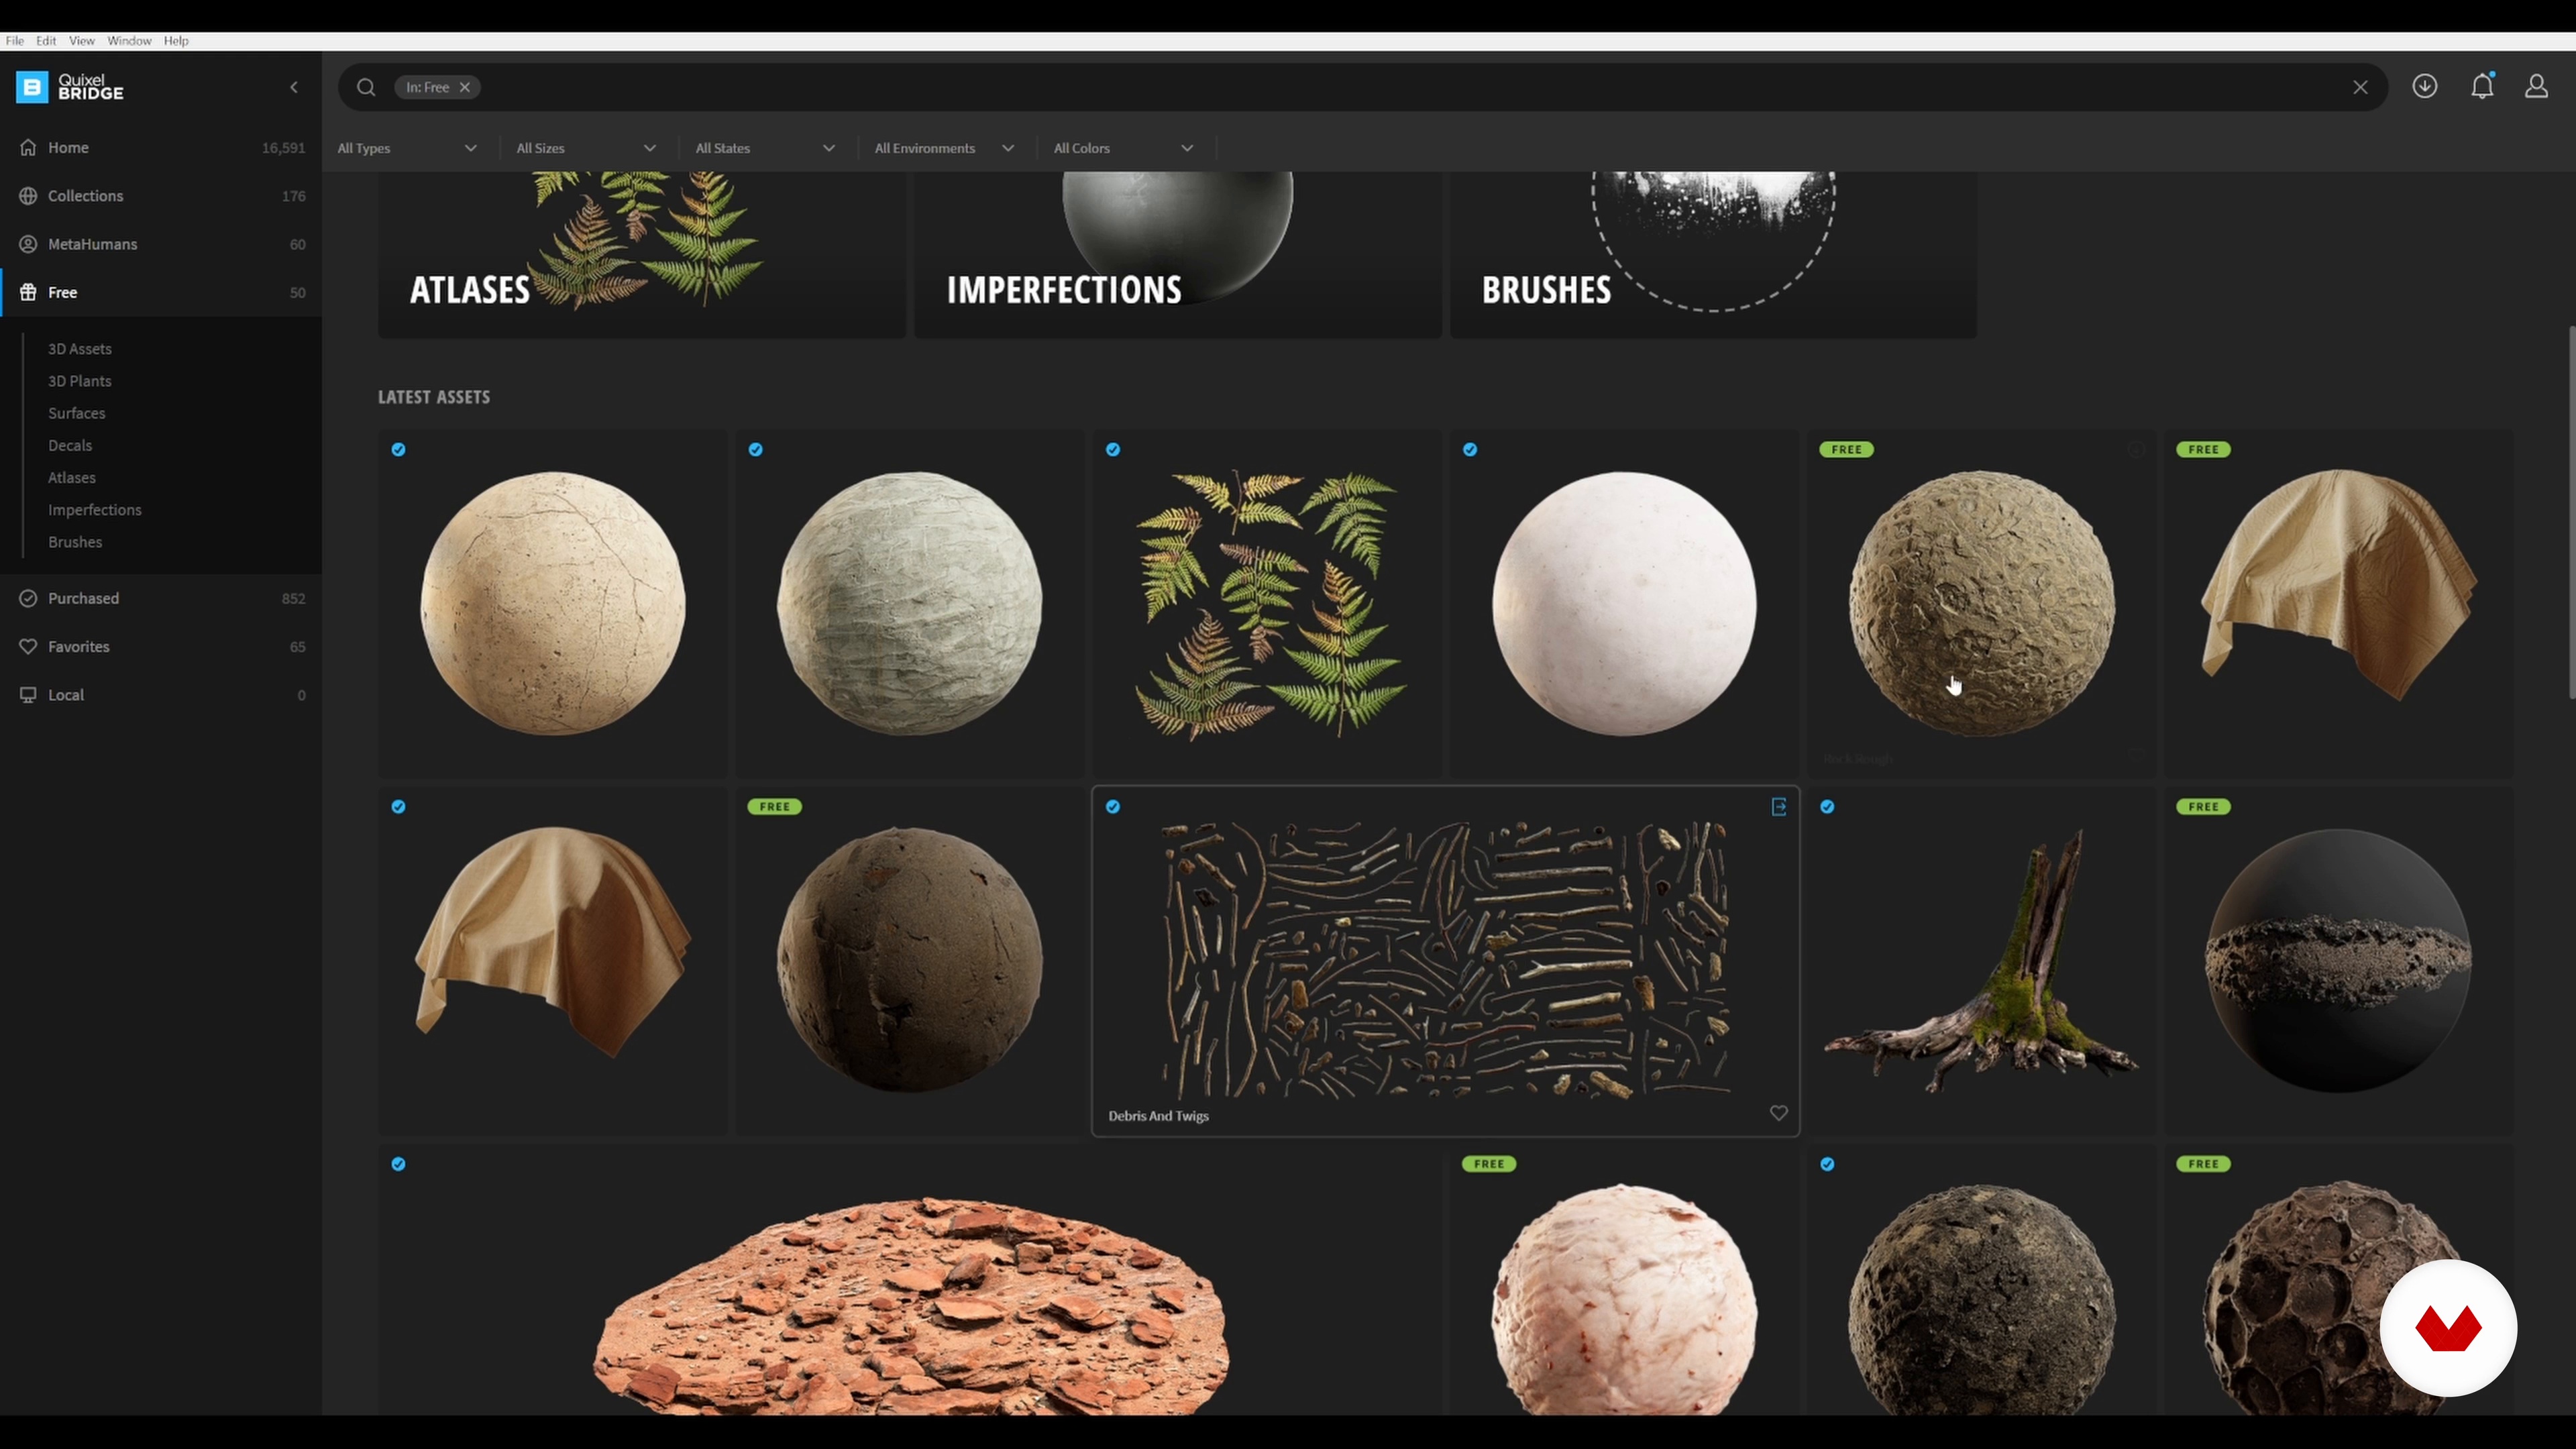Open the All Environments dropdown
This screenshot has width=2576, height=1449.
pos(944,148)
